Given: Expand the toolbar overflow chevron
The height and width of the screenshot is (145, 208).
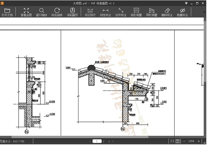Looking at the screenshot, I should click(204, 12).
